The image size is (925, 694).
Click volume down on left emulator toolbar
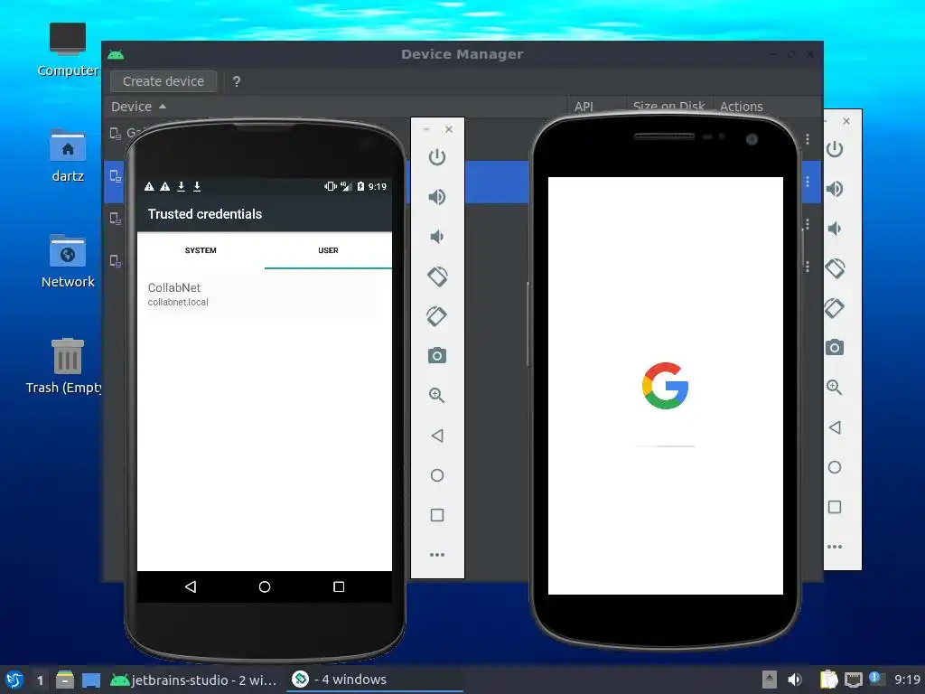click(436, 237)
